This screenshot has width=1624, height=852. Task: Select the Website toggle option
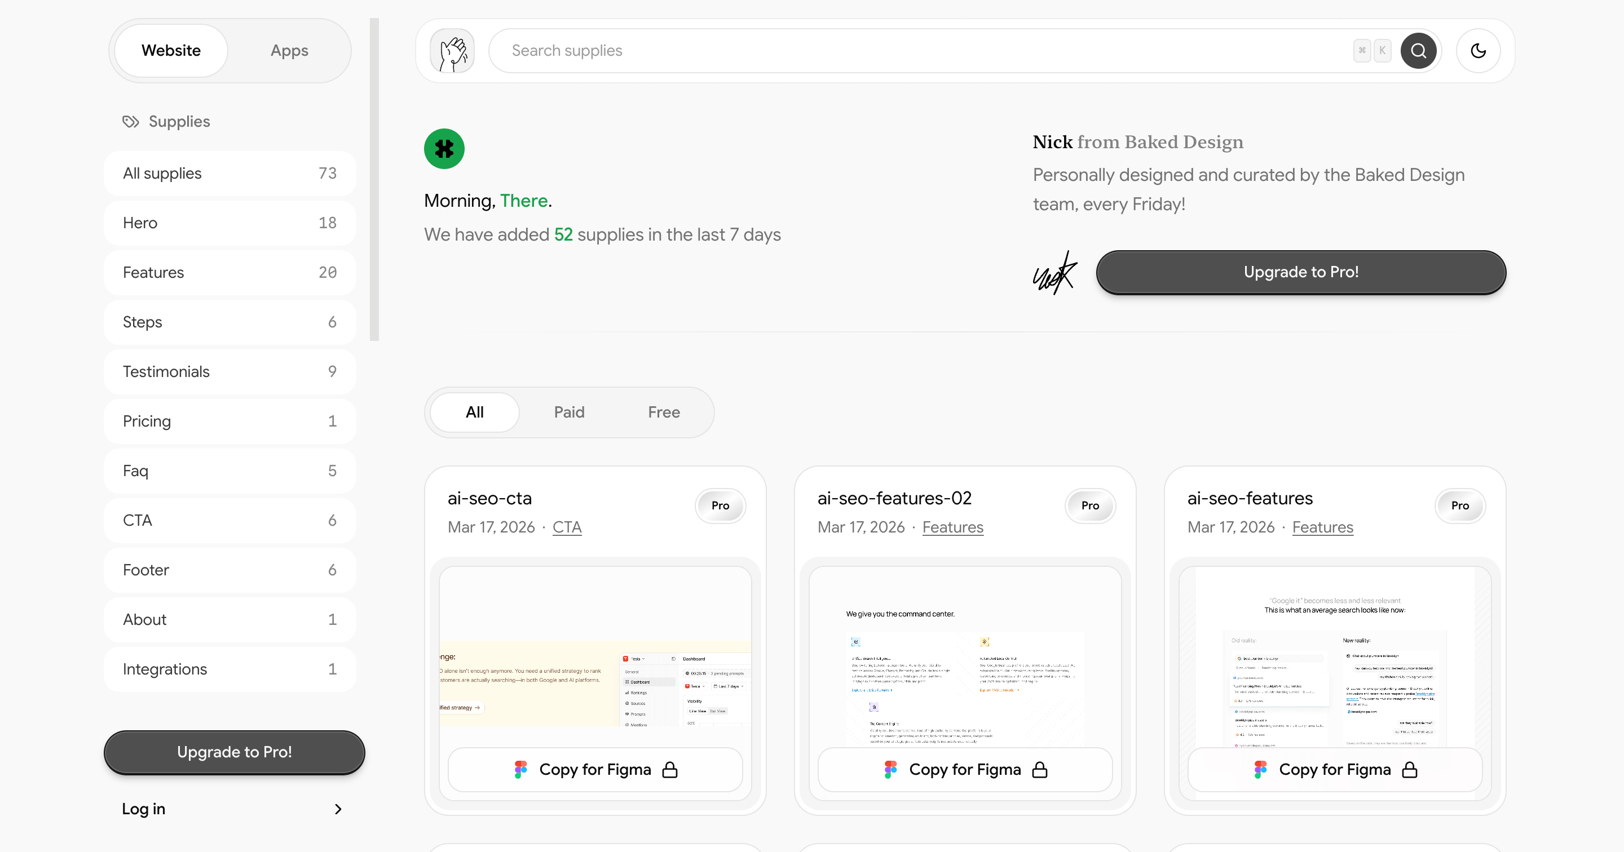click(x=171, y=50)
